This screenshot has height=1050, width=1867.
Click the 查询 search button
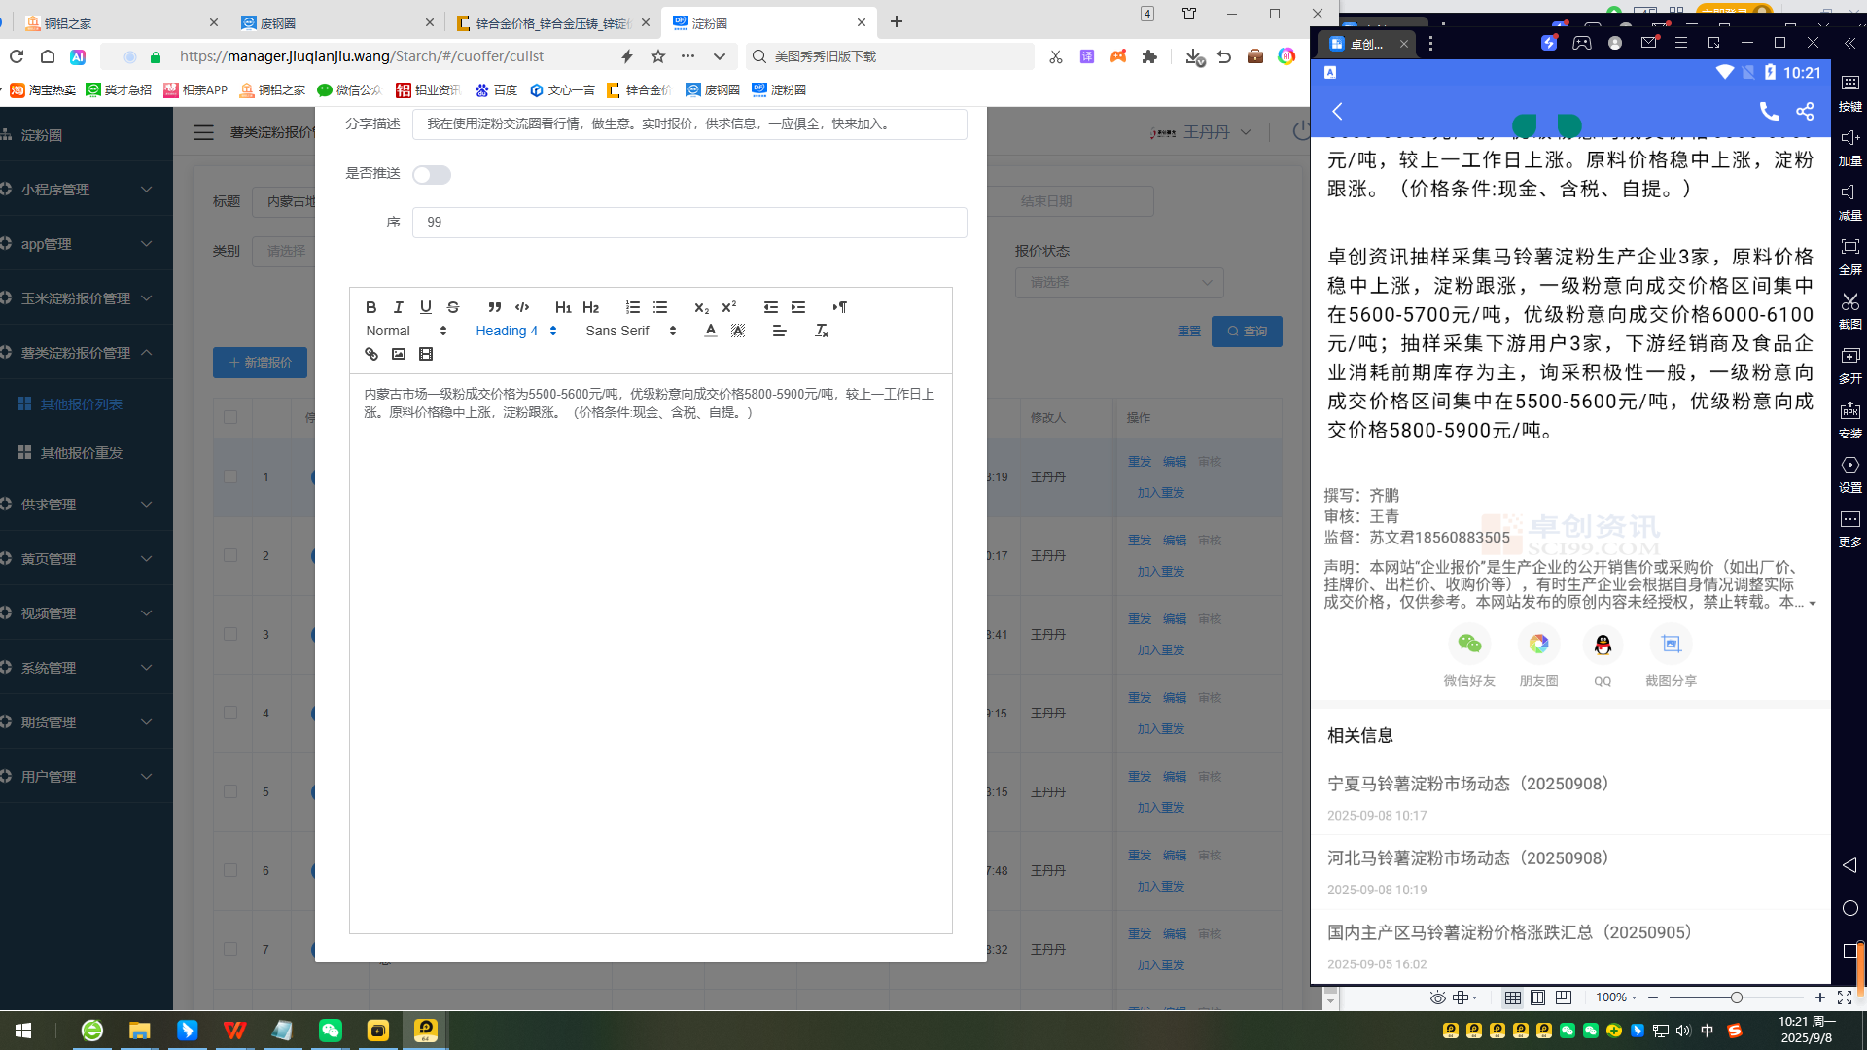pyautogui.click(x=1247, y=332)
